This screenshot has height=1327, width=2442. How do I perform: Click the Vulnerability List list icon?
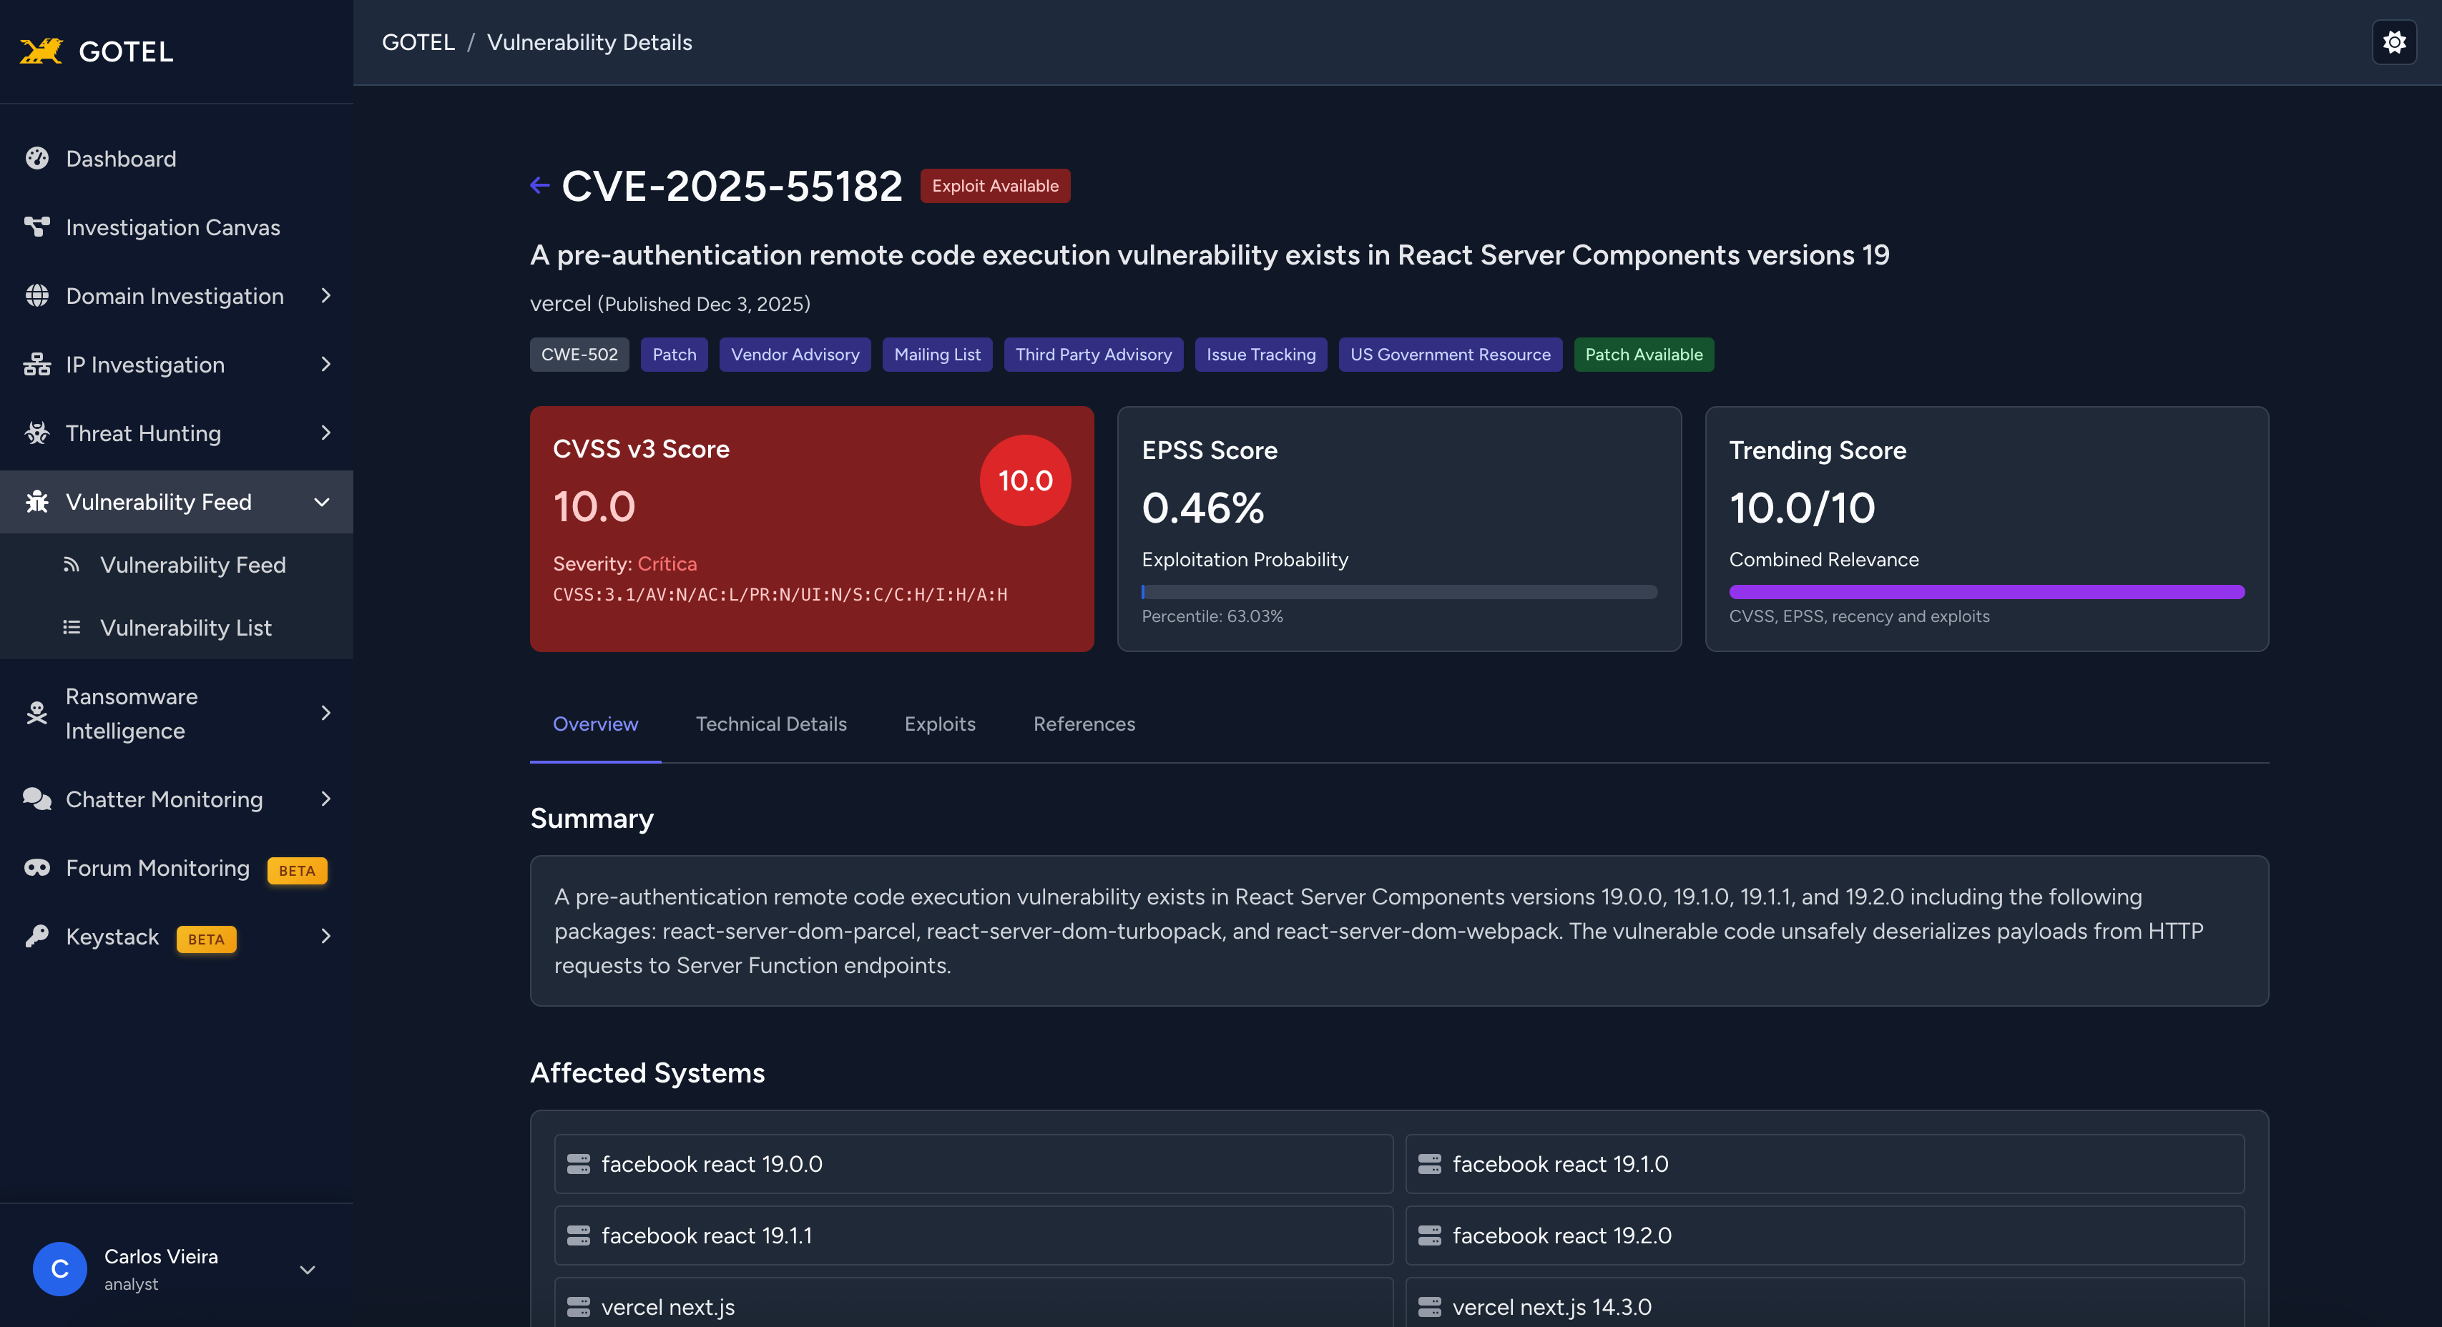pyautogui.click(x=71, y=628)
